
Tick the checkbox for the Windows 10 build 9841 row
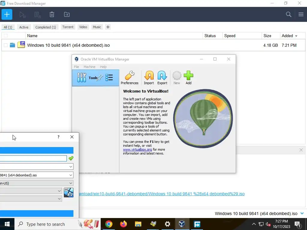(6, 45)
